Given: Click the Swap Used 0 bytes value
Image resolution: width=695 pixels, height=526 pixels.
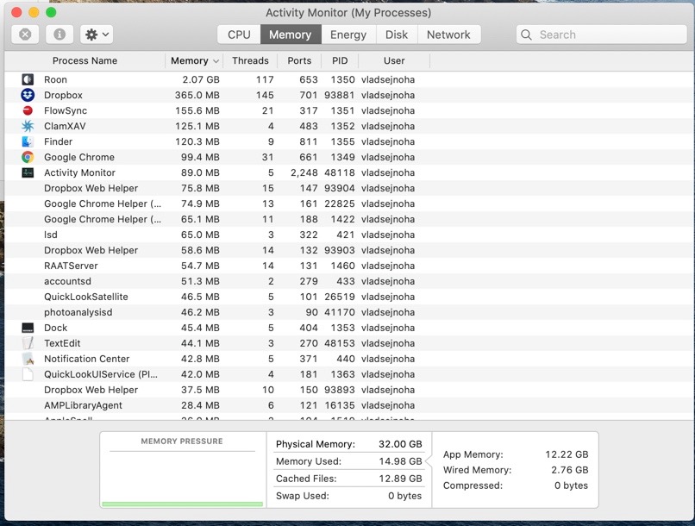Looking at the screenshot, I should click(404, 496).
